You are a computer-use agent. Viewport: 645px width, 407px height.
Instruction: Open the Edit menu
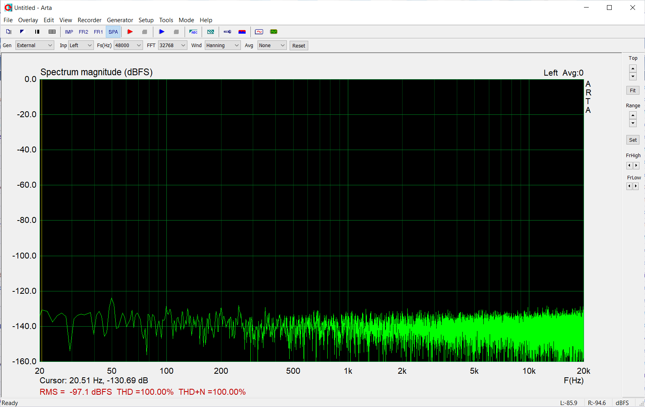pyautogui.click(x=49, y=20)
